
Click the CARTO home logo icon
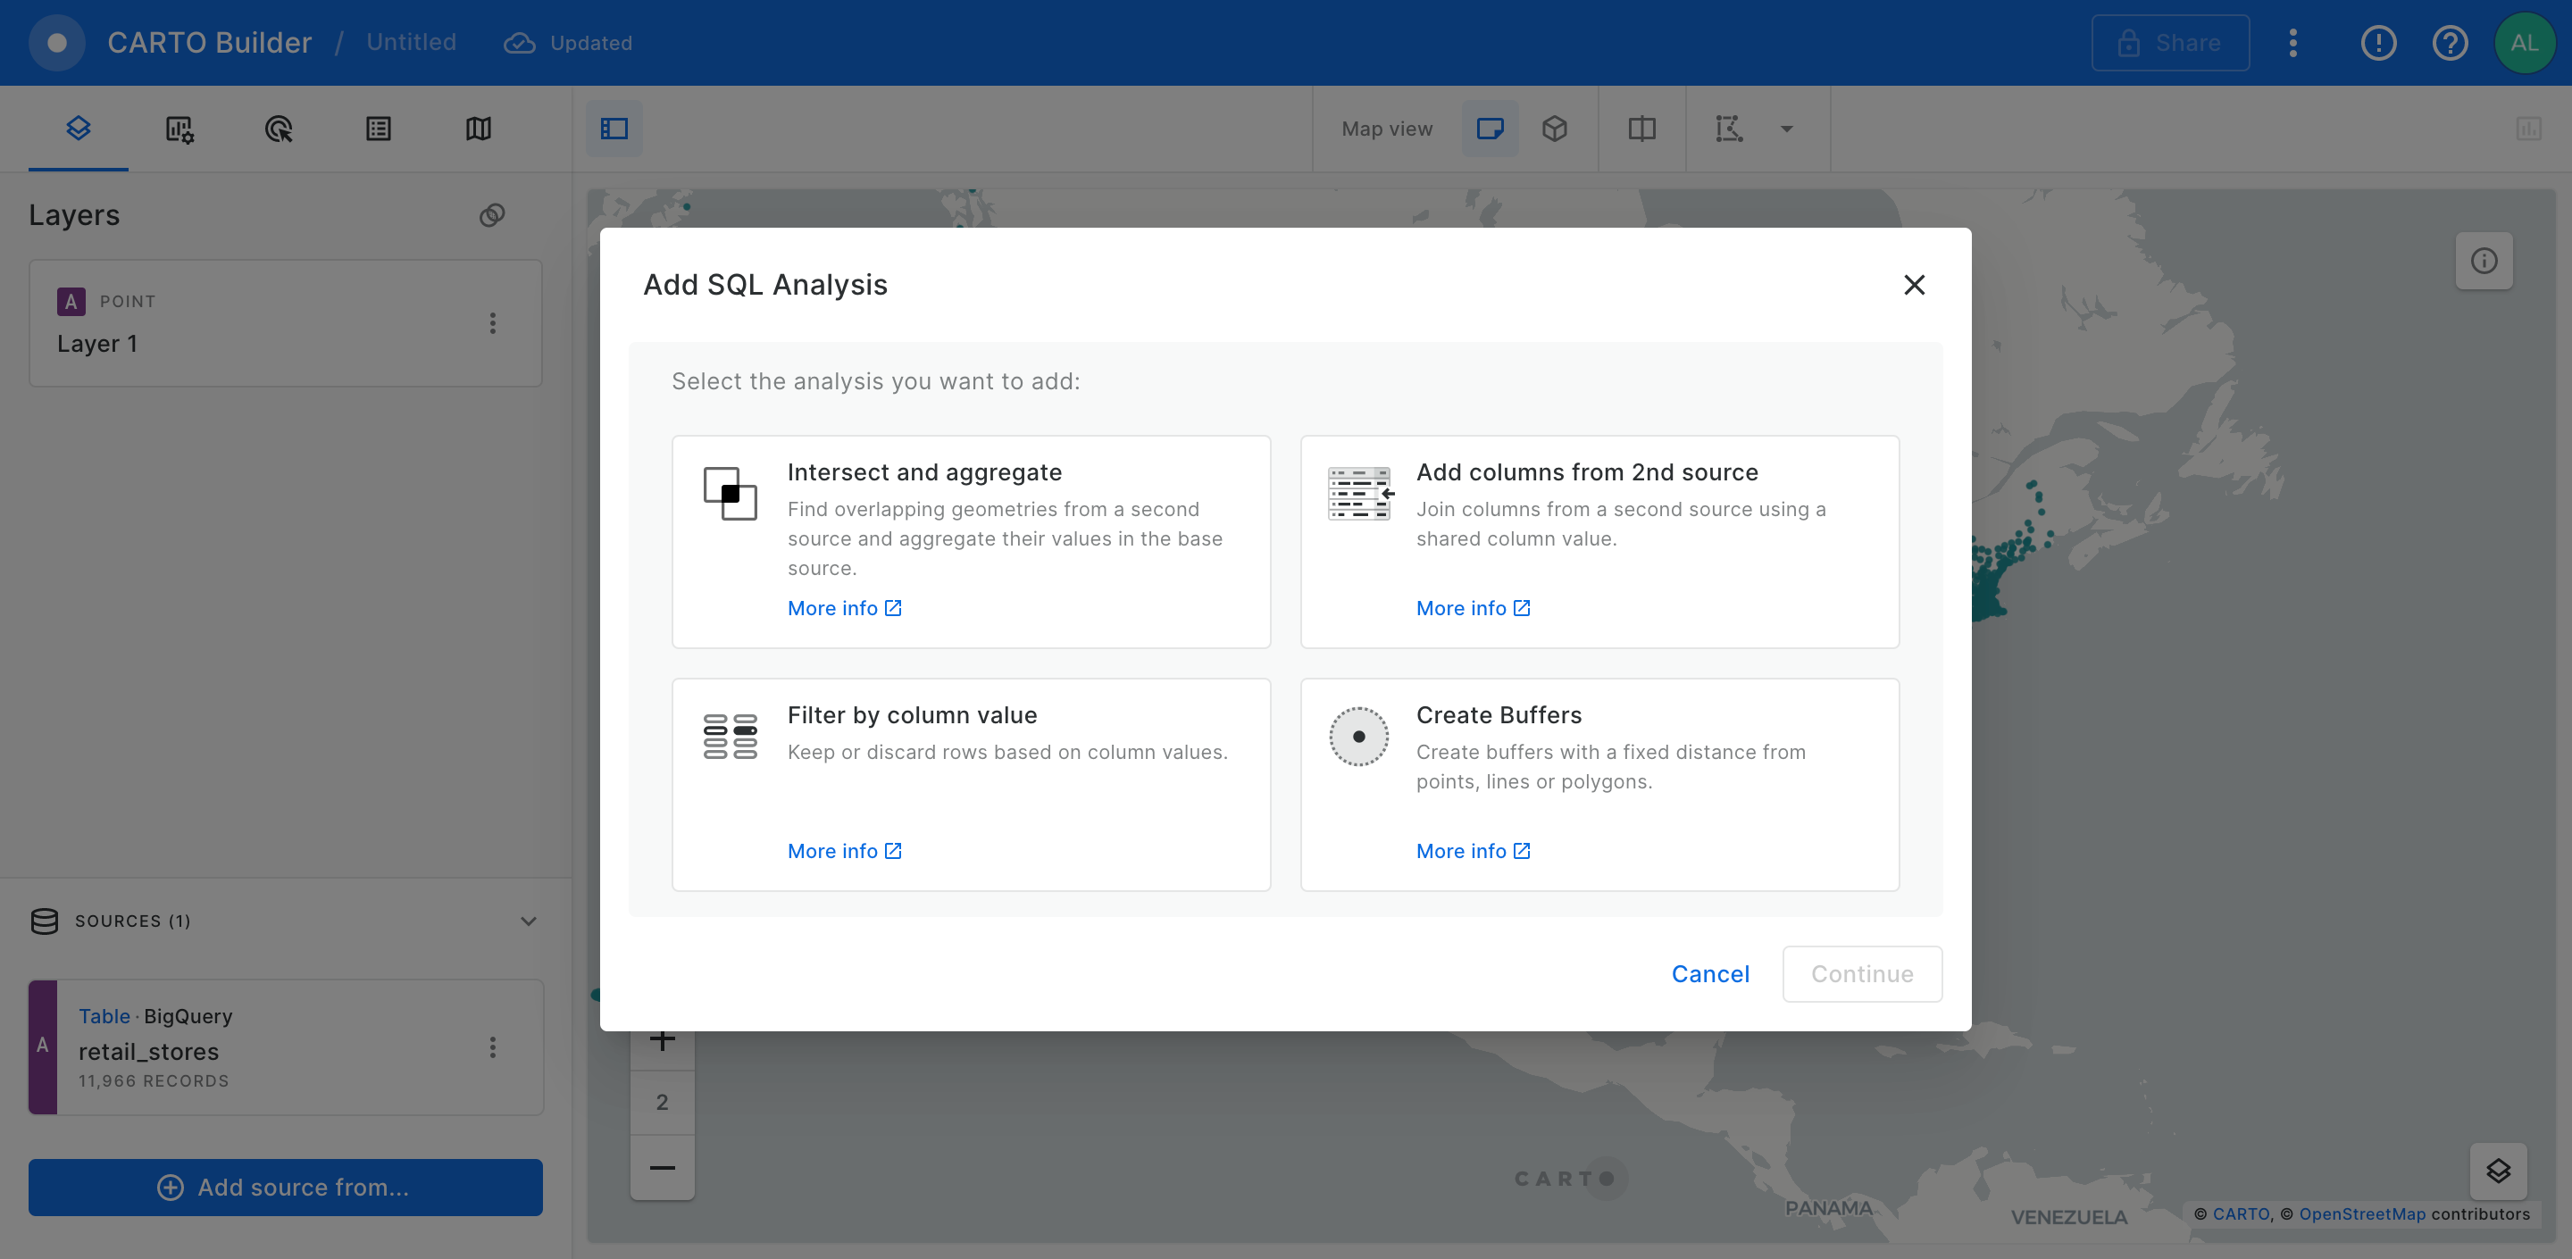[57, 43]
